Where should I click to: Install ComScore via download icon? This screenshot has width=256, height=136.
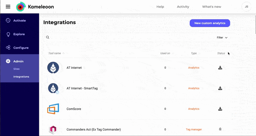click(x=220, y=109)
